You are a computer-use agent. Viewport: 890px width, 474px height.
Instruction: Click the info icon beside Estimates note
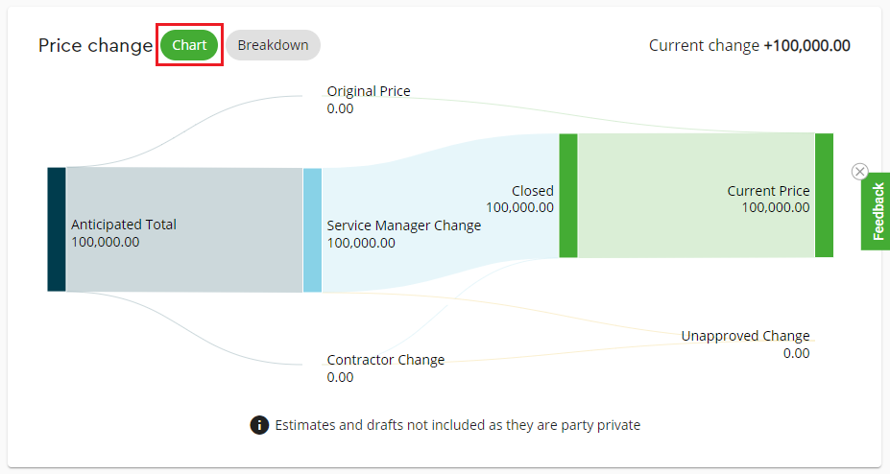(x=259, y=424)
